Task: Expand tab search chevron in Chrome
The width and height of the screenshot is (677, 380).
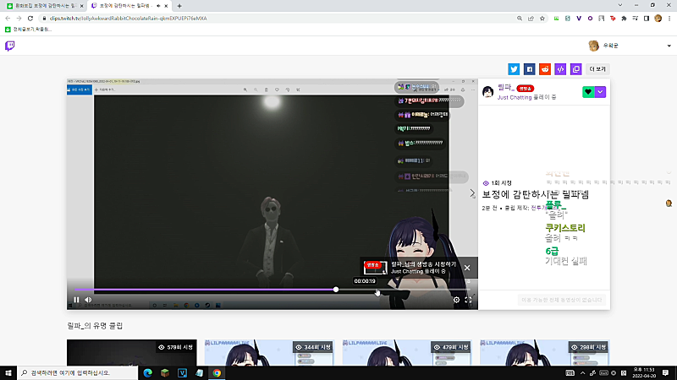Action: [x=620, y=5]
